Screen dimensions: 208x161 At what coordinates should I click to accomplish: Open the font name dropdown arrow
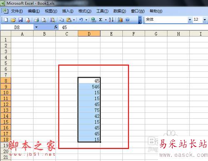[190, 20]
